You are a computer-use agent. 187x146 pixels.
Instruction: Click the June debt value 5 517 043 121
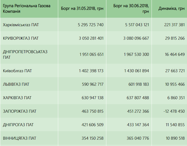(136, 25)
